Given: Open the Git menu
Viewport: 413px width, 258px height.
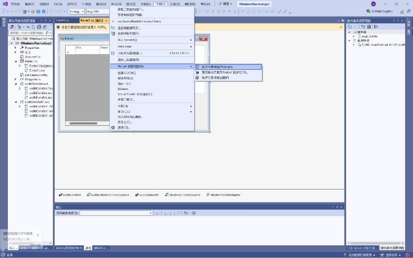Looking at the screenshot, I should point(58,4).
